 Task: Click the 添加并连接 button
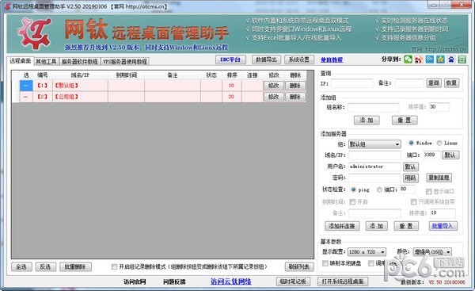pos(342,226)
